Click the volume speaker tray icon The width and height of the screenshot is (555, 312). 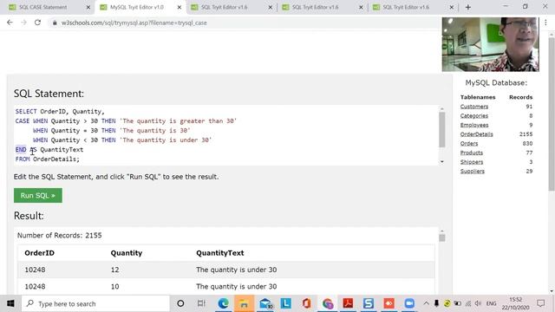(478, 303)
